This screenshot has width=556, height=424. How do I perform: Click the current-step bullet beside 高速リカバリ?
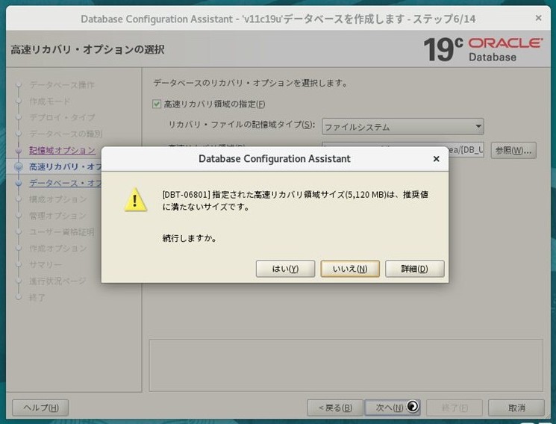click(19, 166)
